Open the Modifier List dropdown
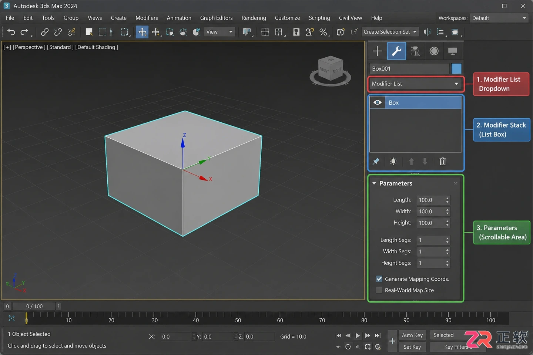 pos(415,84)
